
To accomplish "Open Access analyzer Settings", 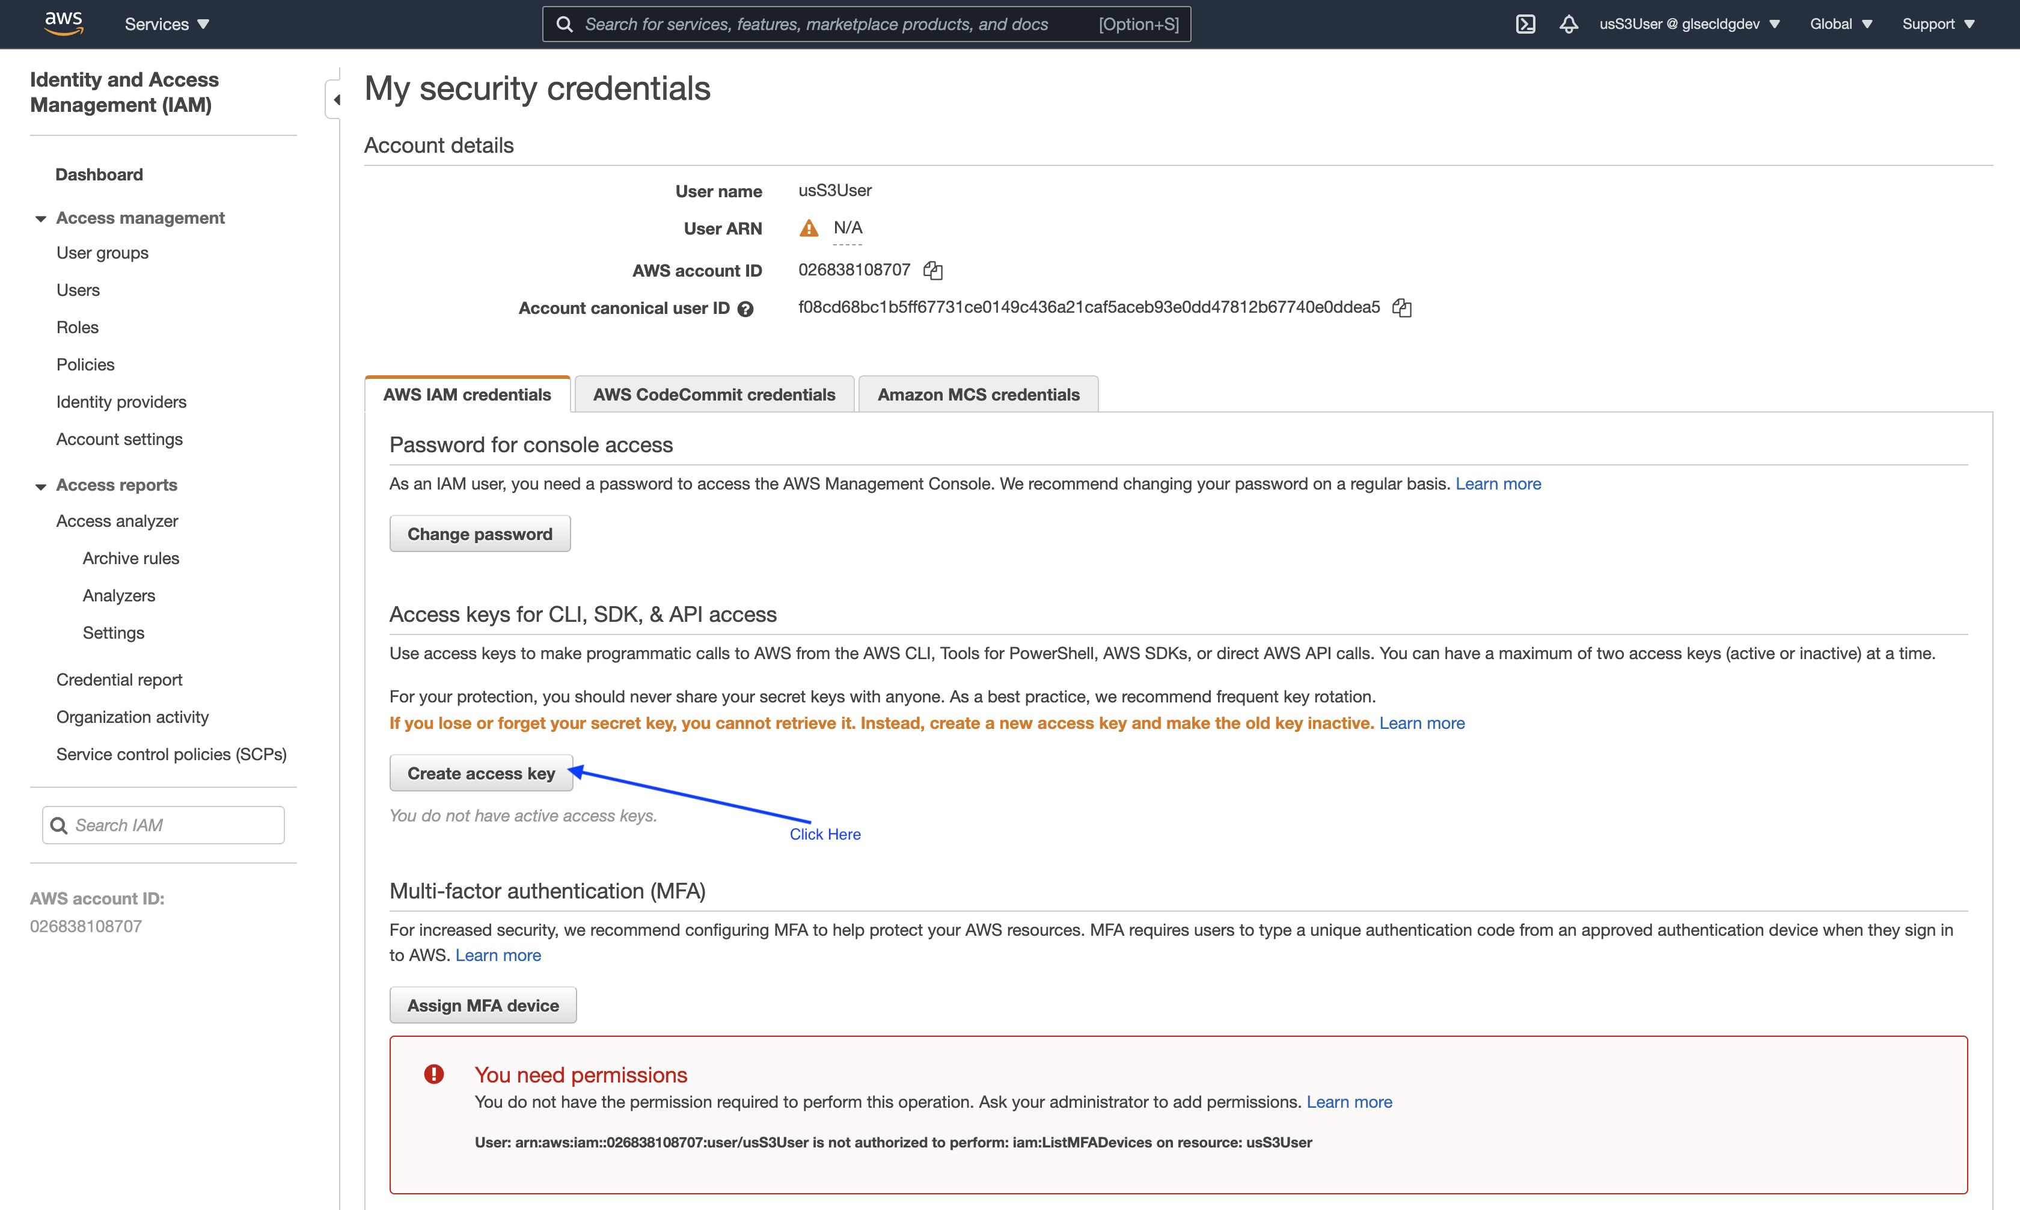I will pyautogui.click(x=113, y=633).
